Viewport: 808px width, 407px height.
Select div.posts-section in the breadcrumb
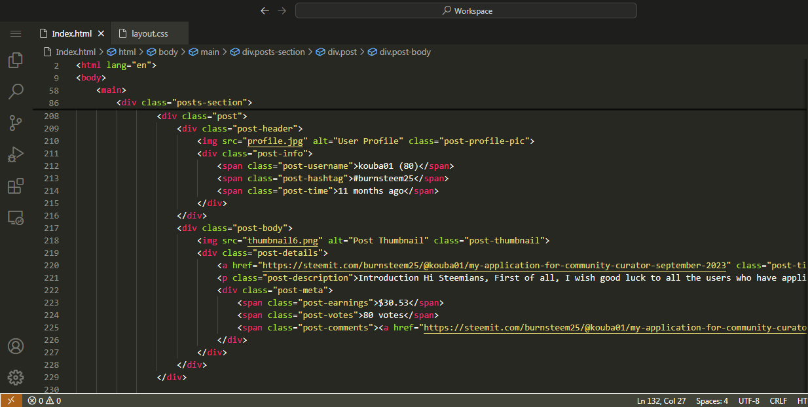268,52
